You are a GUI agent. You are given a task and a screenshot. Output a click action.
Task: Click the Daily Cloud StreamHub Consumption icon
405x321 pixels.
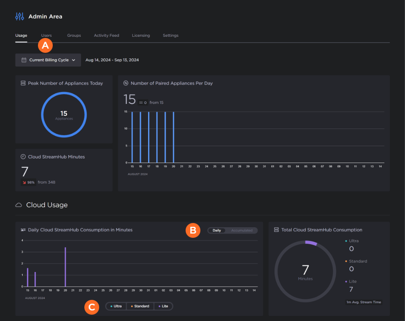[x=23, y=230]
